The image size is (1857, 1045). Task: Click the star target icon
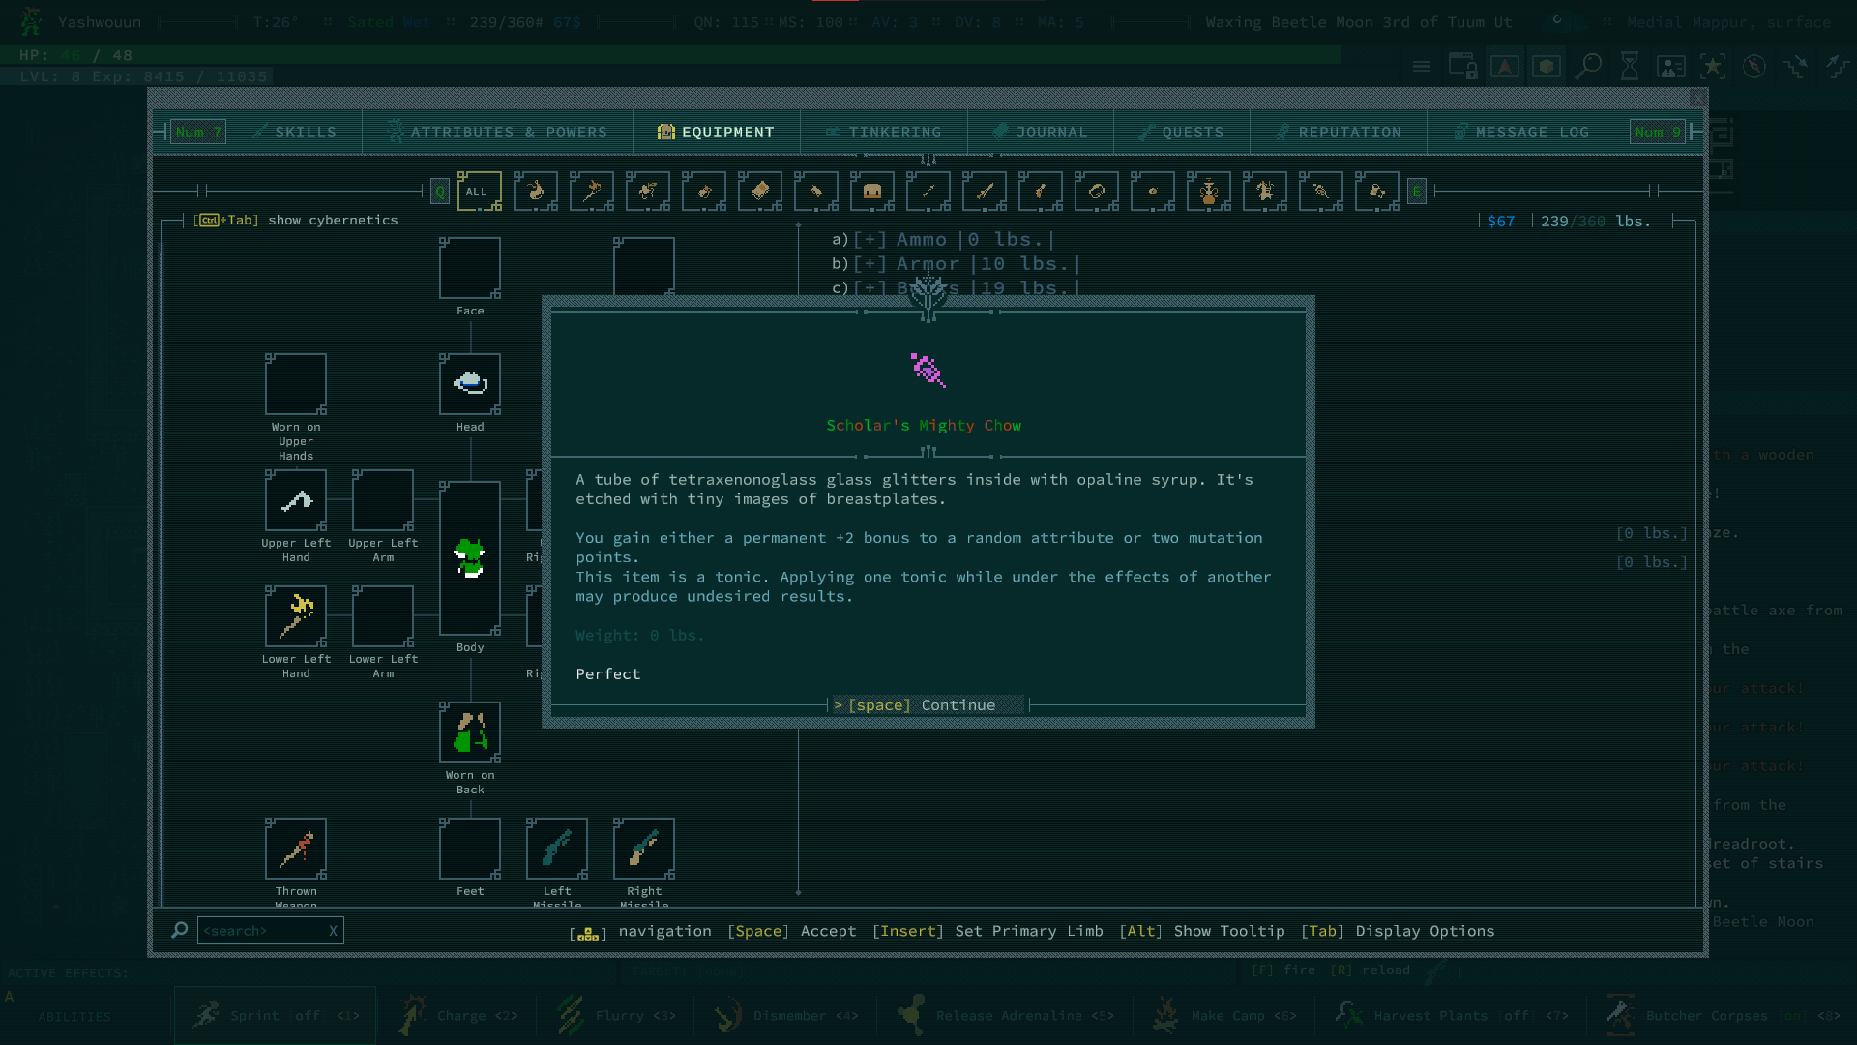coord(1713,67)
